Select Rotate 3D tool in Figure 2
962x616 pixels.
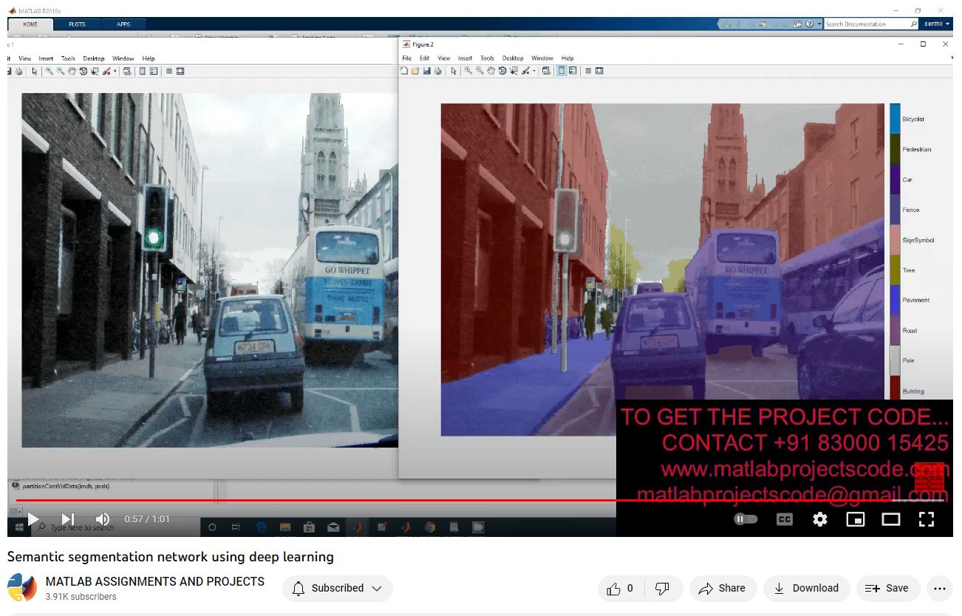click(502, 71)
